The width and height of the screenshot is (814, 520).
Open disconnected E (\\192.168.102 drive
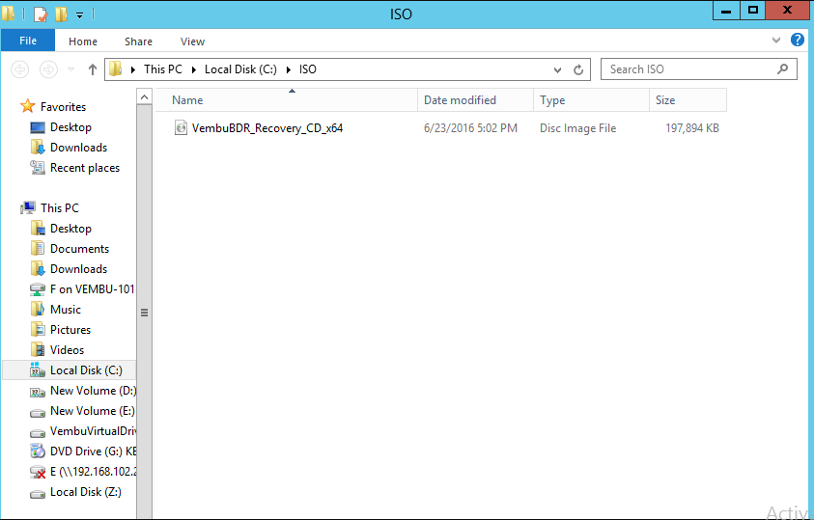click(x=93, y=471)
